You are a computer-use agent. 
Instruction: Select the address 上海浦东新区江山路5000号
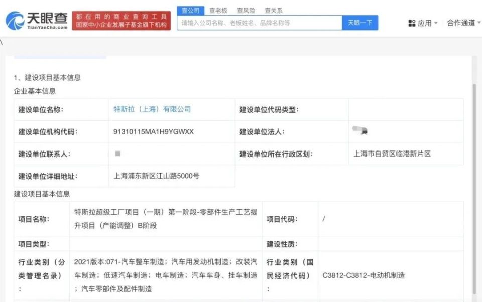pyautogui.click(x=157, y=176)
